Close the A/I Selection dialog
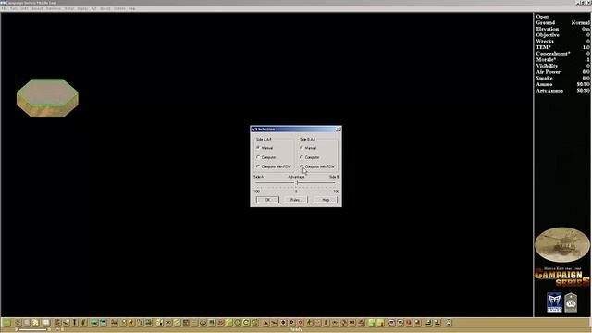 click(x=339, y=129)
